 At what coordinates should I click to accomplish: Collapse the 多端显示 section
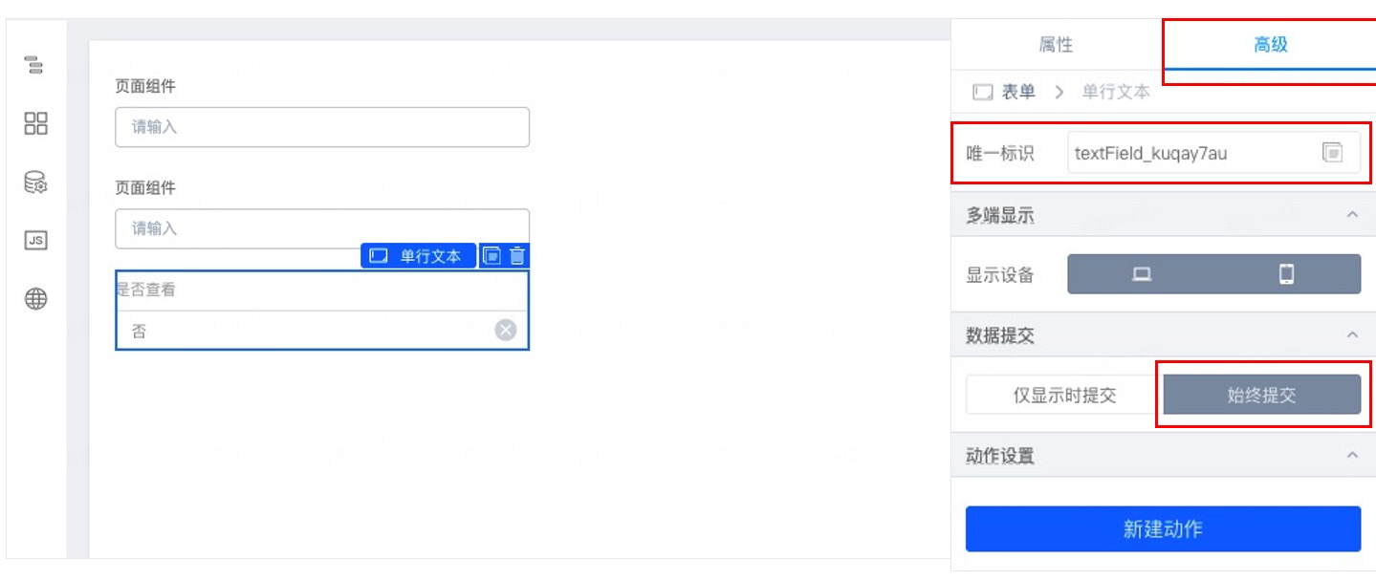click(x=1352, y=215)
